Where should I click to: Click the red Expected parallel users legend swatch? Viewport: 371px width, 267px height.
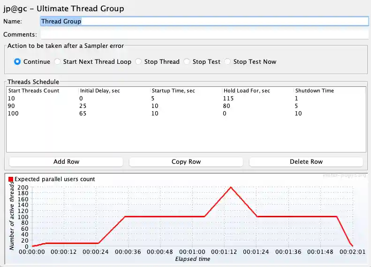(11, 179)
